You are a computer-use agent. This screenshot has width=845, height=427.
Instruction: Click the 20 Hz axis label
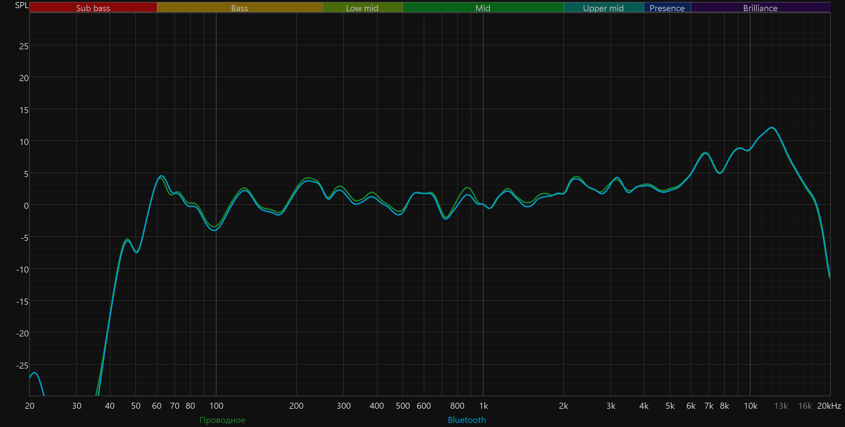(30, 406)
